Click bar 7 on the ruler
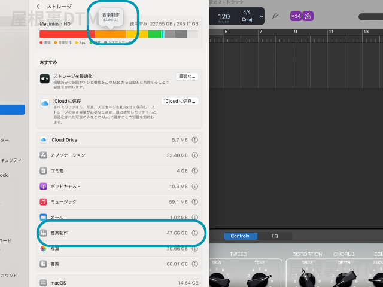383x287 pixels. pos(261,32)
